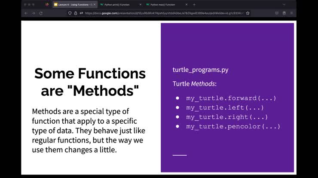Open a new browser tab

pyautogui.click(x=194, y=4)
